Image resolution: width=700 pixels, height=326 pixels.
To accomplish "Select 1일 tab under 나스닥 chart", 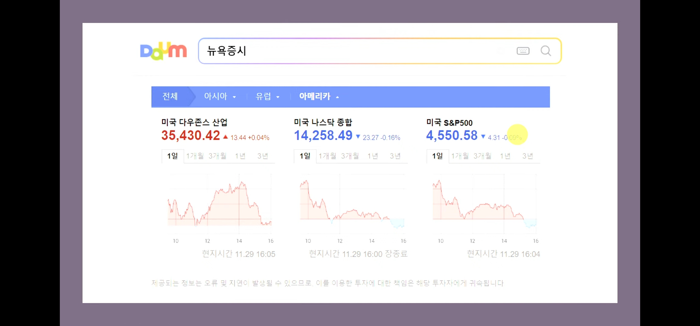I will click(305, 156).
